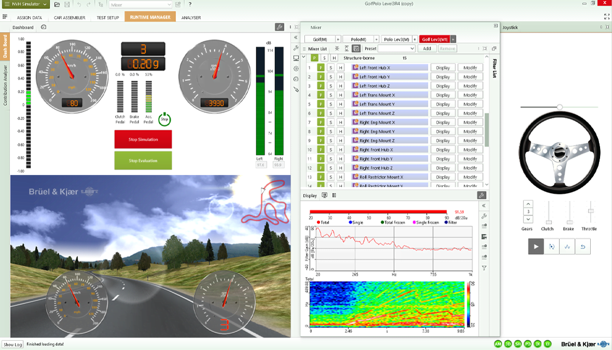
Task: Toggle the S button for Left Front Hub X
Action: tap(330, 68)
